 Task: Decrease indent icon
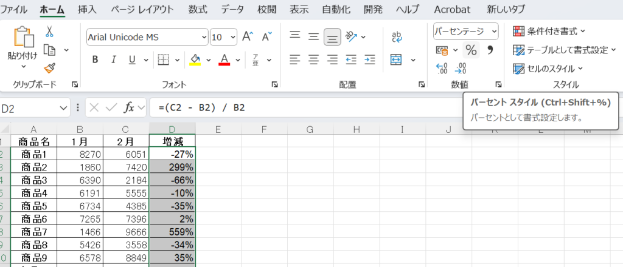click(351, 60)
